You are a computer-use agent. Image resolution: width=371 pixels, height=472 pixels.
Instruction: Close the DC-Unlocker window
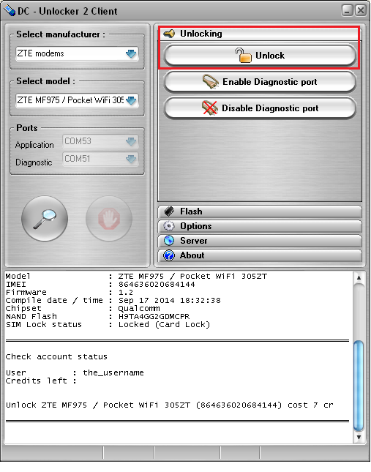coord(360,10)
